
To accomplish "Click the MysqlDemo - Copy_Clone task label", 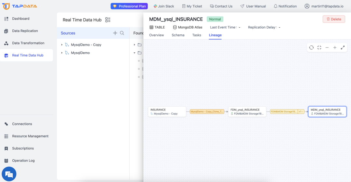I will [x=207, y=111].
